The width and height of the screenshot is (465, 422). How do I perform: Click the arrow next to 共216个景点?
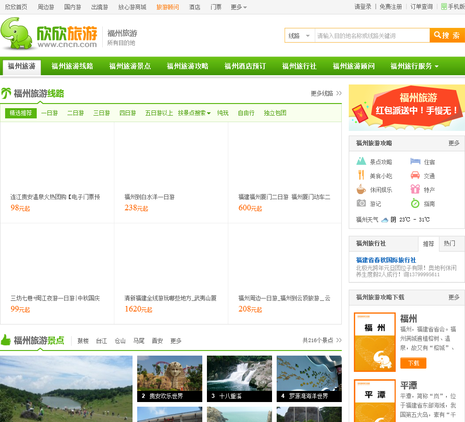339,340
